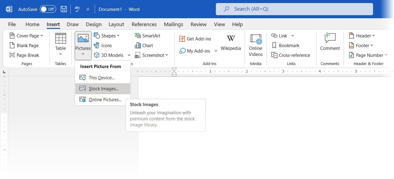Switch to the Layout tab
The width and height of the screenshot is (394, 179).
tap(116, 24)
